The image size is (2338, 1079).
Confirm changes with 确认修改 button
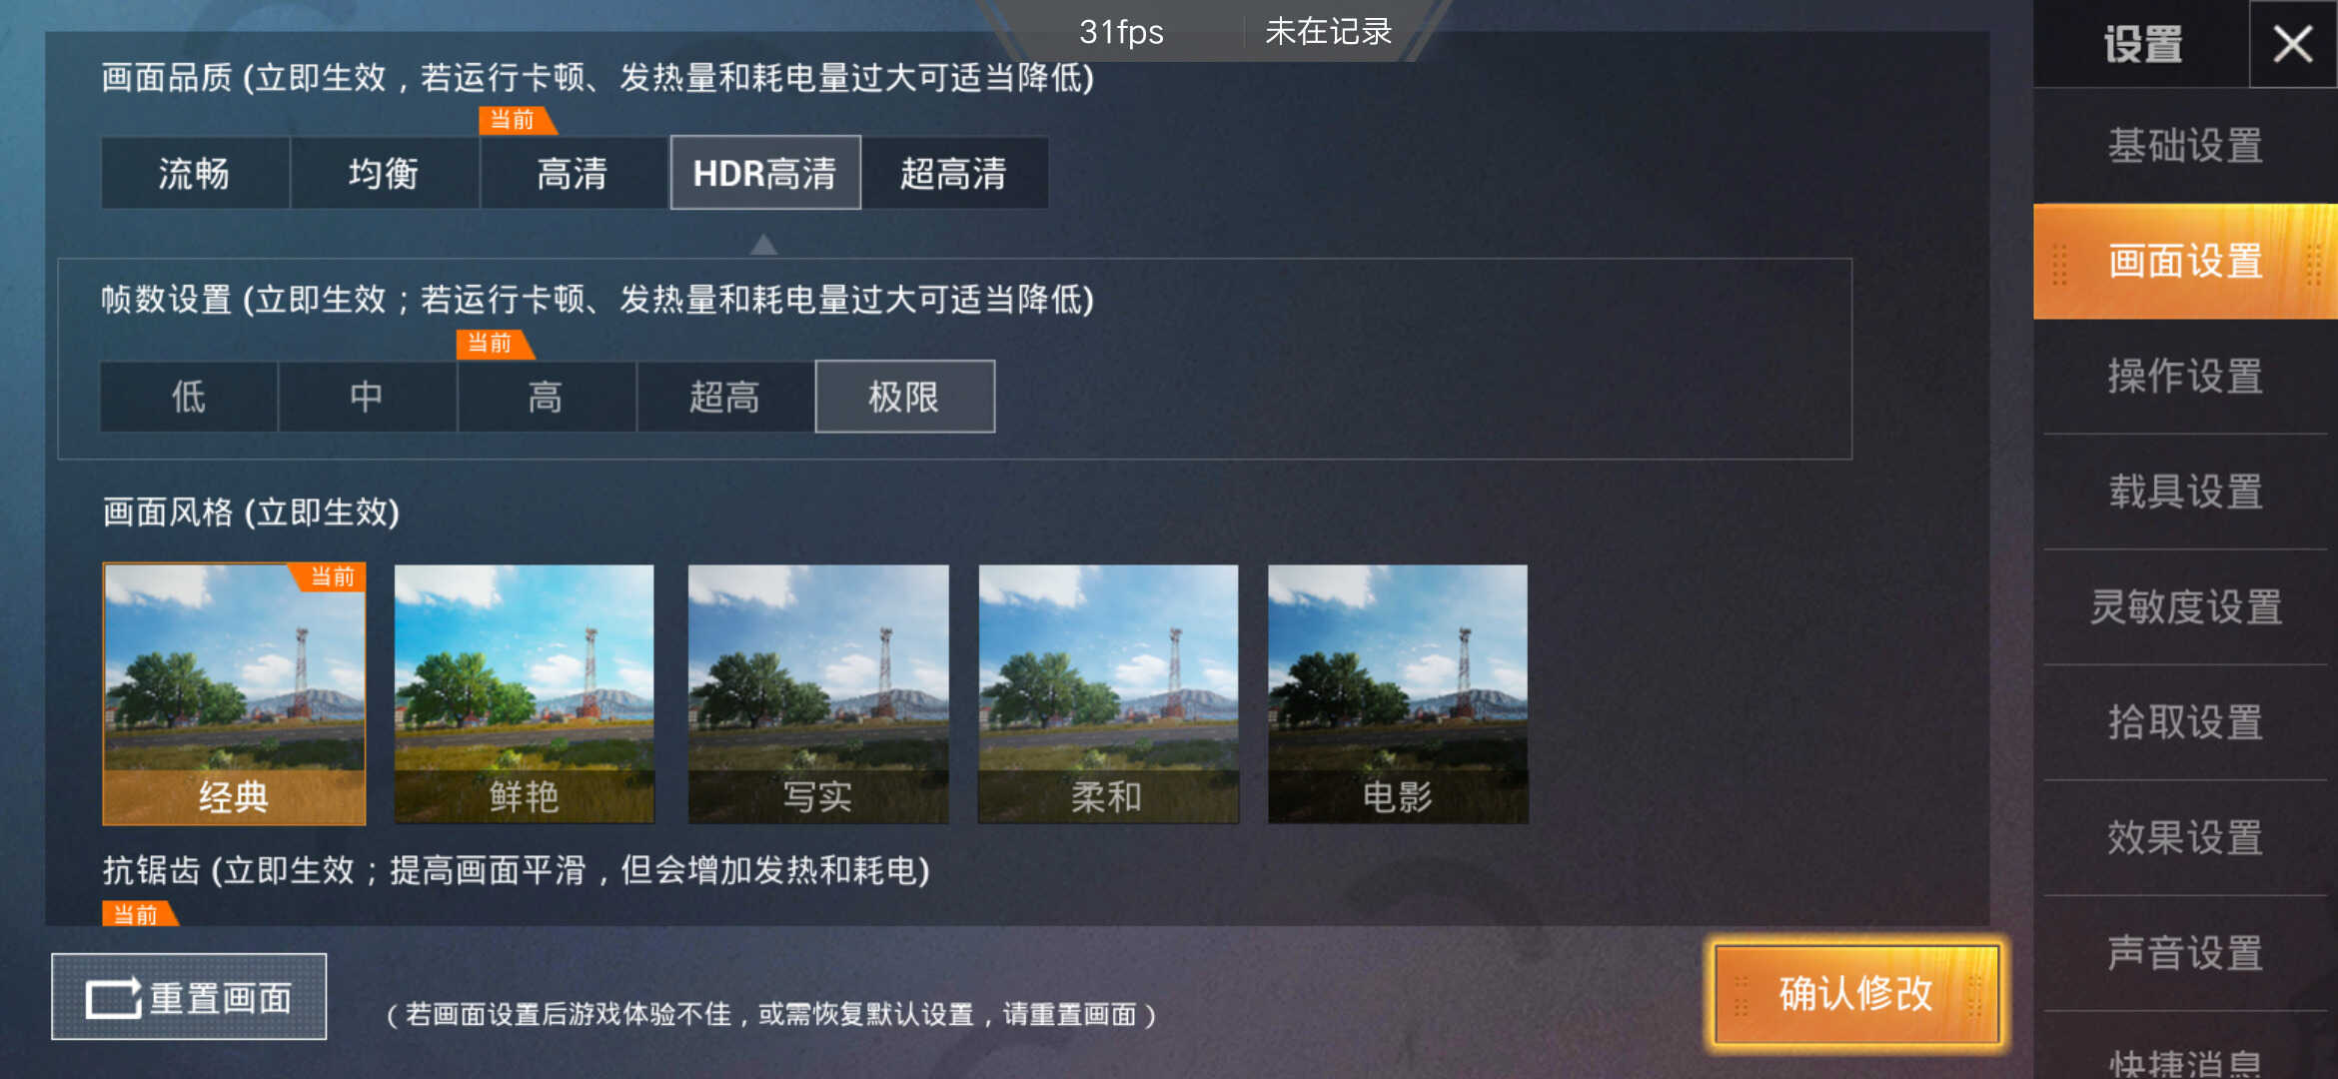coord(1856,994)
